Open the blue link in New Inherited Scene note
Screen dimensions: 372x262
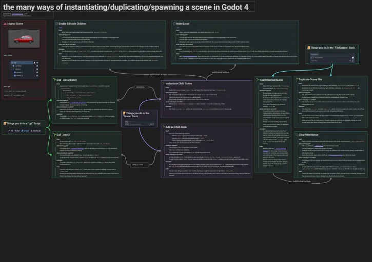pyautogui.click(x=280, y=148)
